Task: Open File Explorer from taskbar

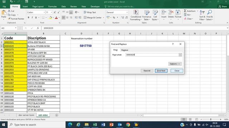Action: tap(87, 125)
